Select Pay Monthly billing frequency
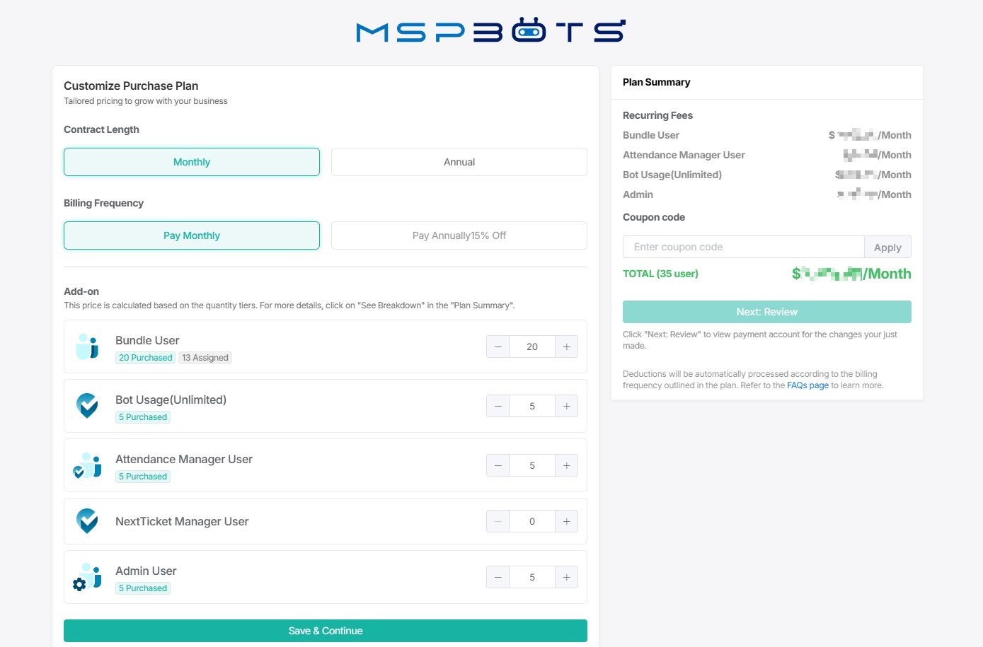This screenshot has height=647, width=983. point(191,235)
